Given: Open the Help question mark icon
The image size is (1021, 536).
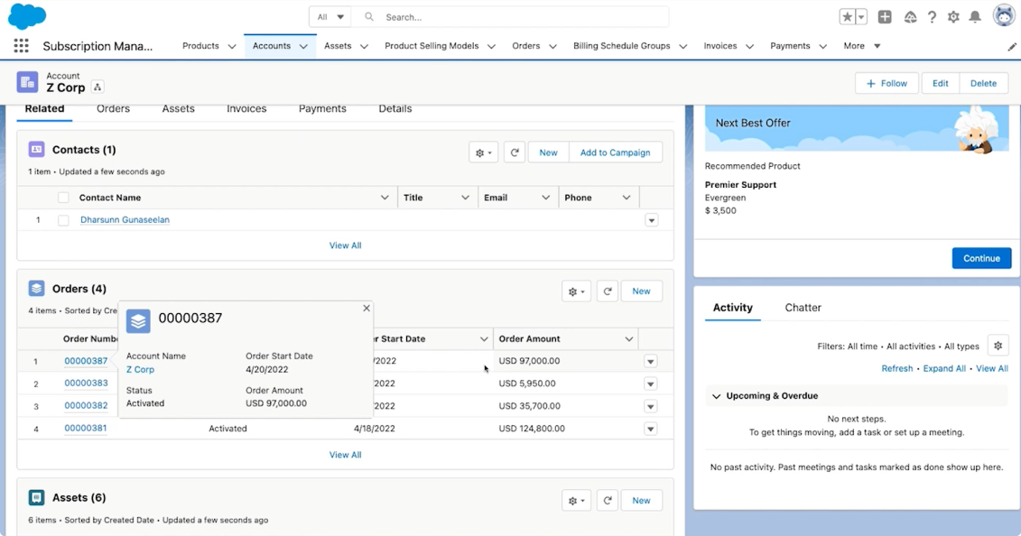Looking at the screenshot, I should point(932,17).
